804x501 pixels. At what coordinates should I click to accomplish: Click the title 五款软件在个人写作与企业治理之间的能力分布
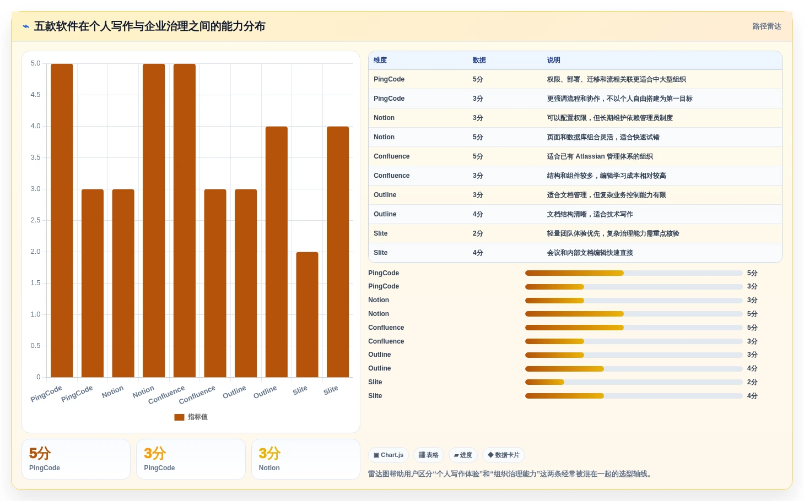[150, 26]
